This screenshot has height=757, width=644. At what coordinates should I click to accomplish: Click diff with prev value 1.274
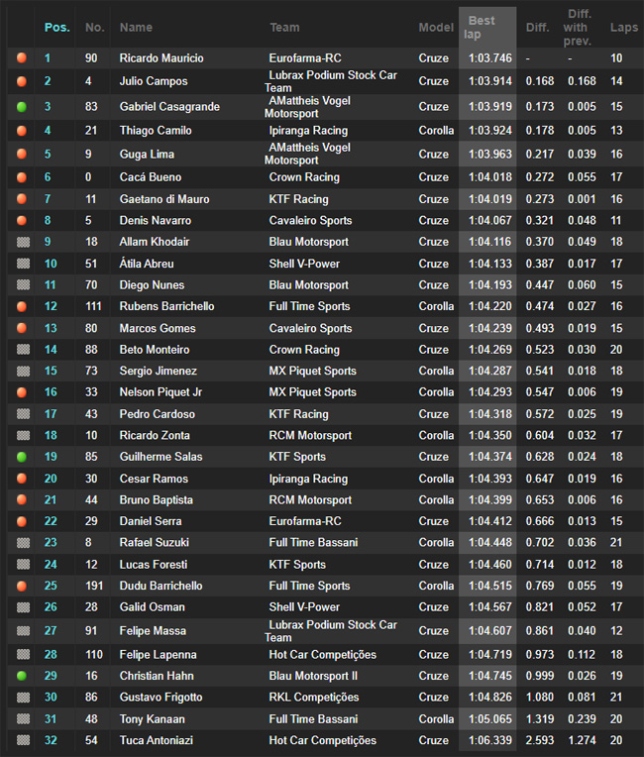[582, 740]
